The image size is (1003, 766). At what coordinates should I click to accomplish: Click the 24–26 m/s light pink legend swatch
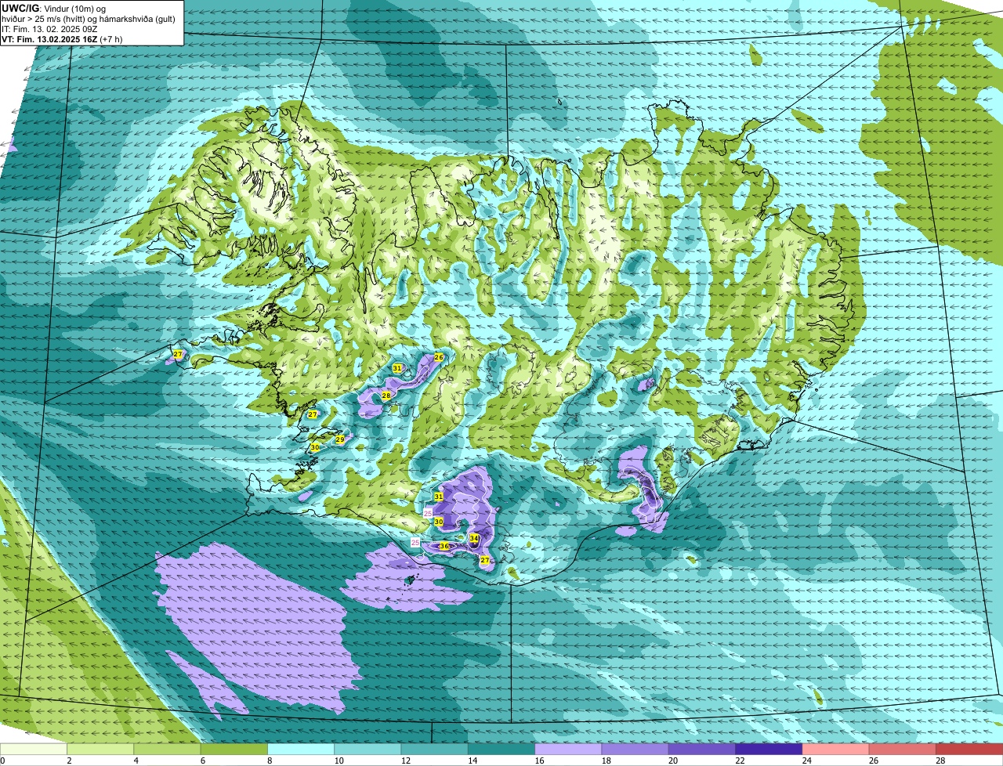coord(835,749)
